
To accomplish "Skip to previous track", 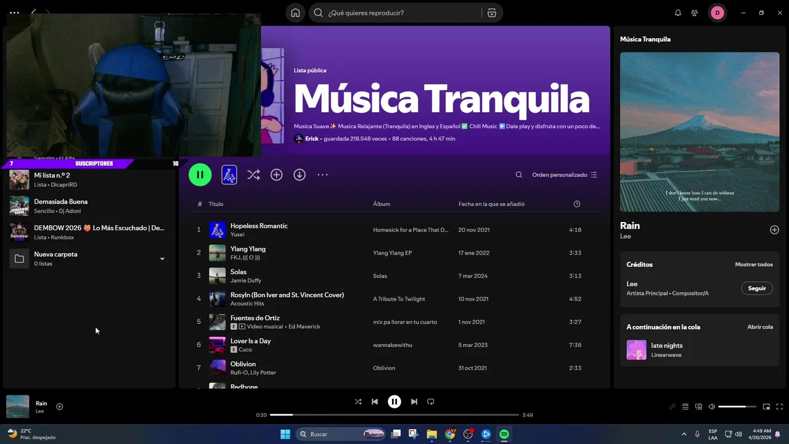I will (x=375, y=401).
